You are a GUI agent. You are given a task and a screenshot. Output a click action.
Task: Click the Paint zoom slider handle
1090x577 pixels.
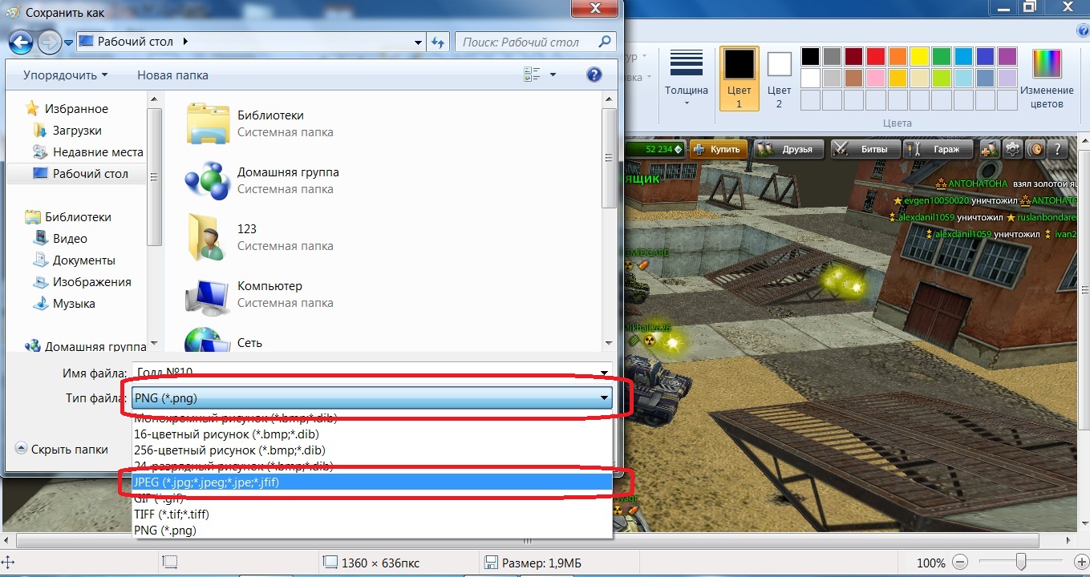(x=1021, y=562)
